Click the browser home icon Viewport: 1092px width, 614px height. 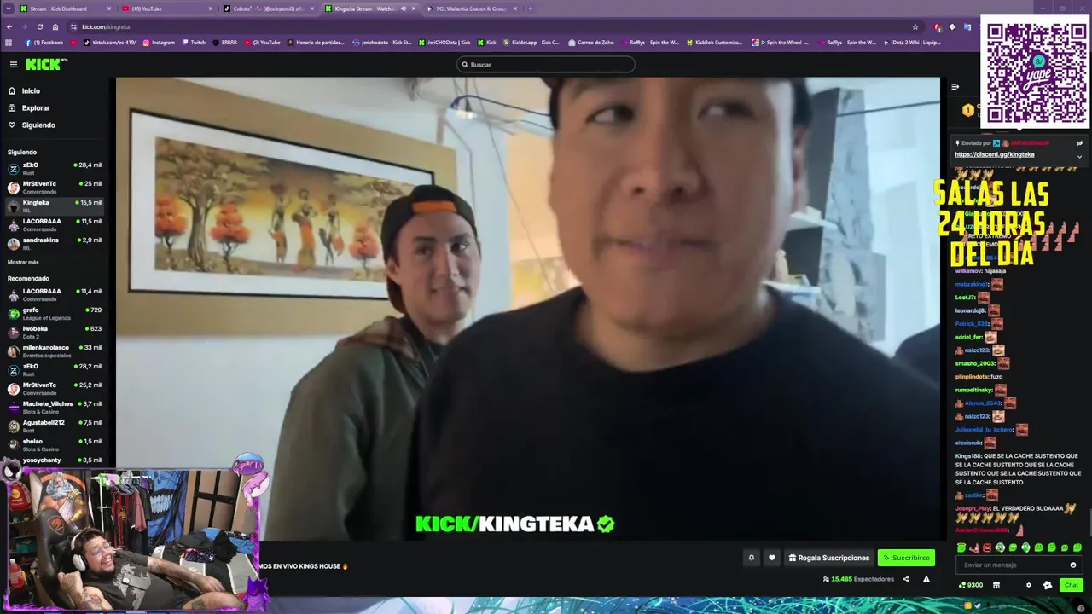[55, 26]
